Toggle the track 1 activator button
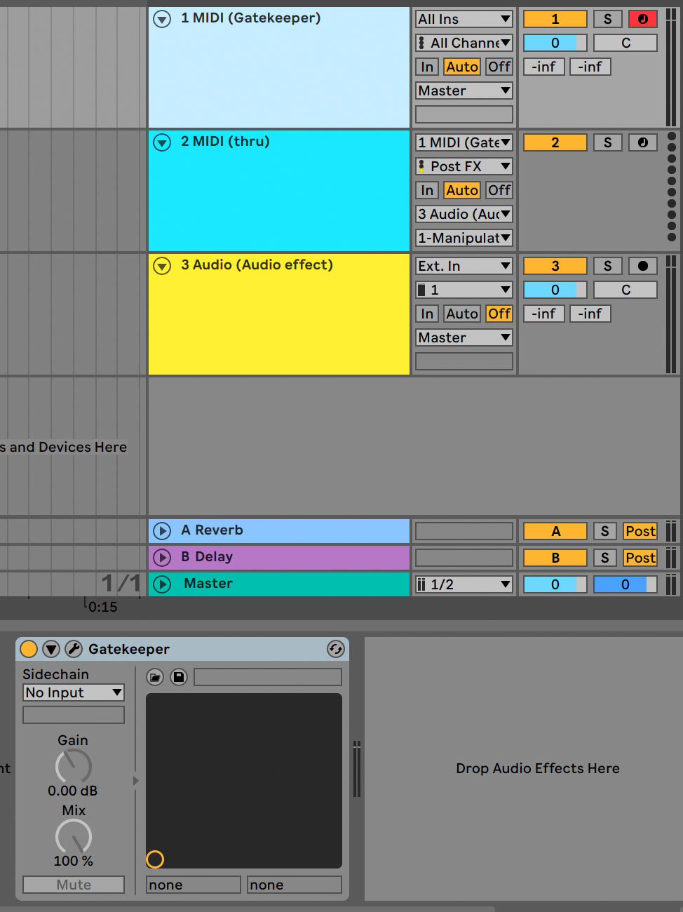Screen dimensions: 683x912 555,19
